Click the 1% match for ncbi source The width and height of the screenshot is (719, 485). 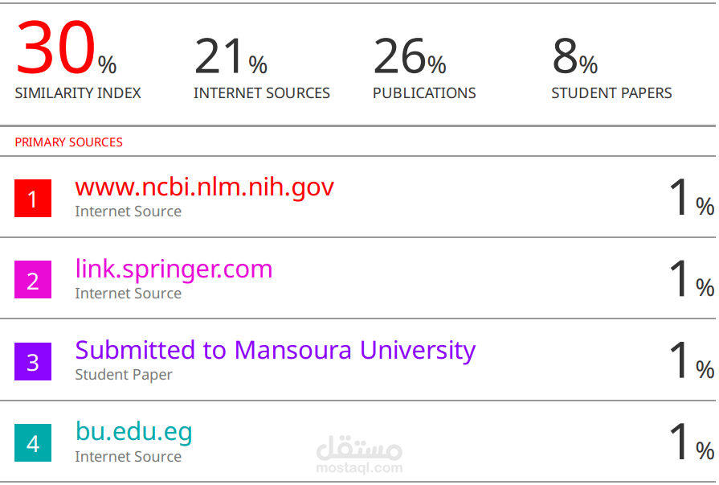[x=690, y=198]
